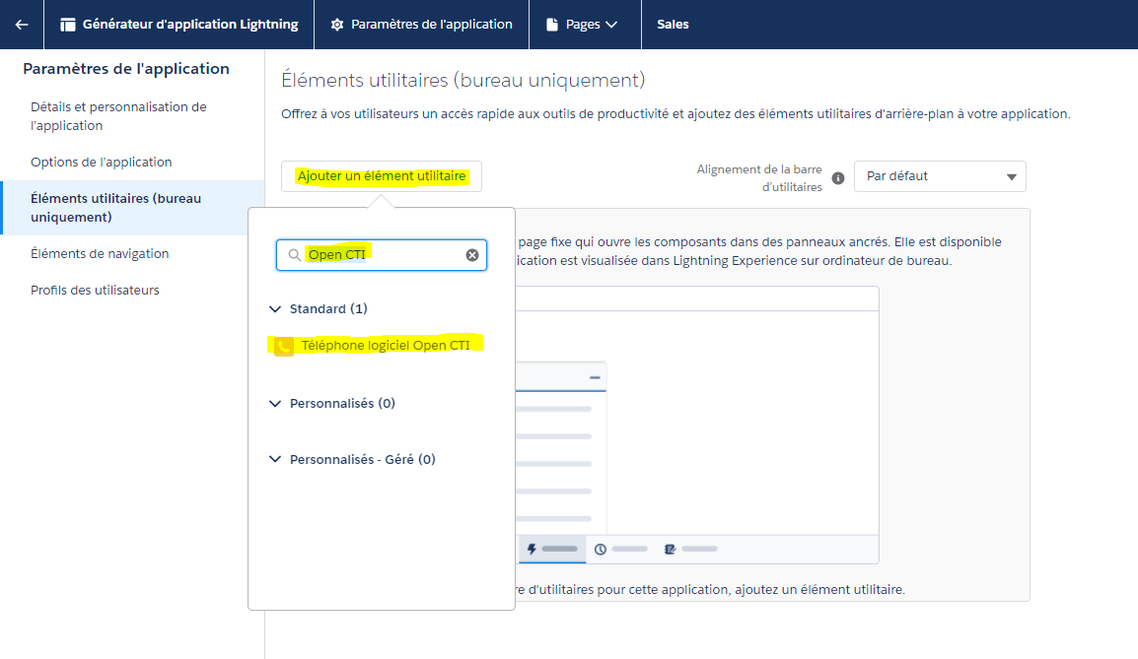The height and width of the screenshot is (659, 1138).
Task: Select the Téléphone logiciel Open CTI phone icon
Action: 284,346
